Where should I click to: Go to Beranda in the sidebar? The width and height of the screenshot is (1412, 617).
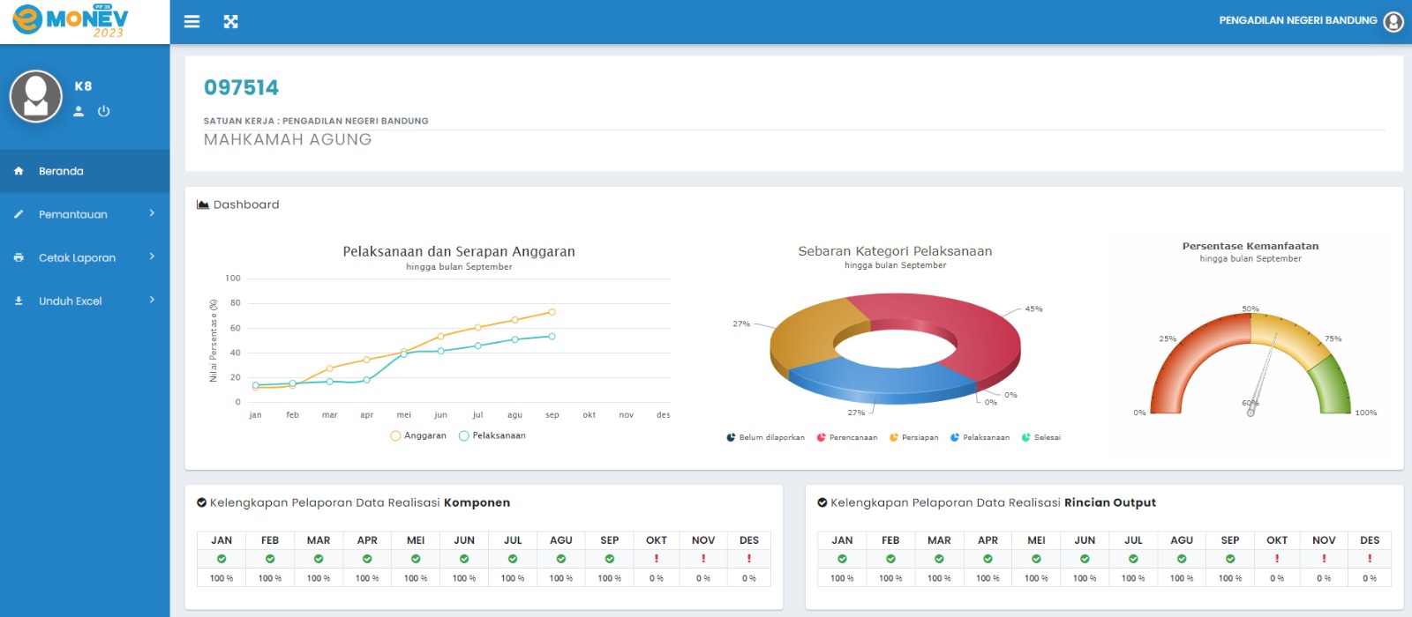(x=61, y=171)
